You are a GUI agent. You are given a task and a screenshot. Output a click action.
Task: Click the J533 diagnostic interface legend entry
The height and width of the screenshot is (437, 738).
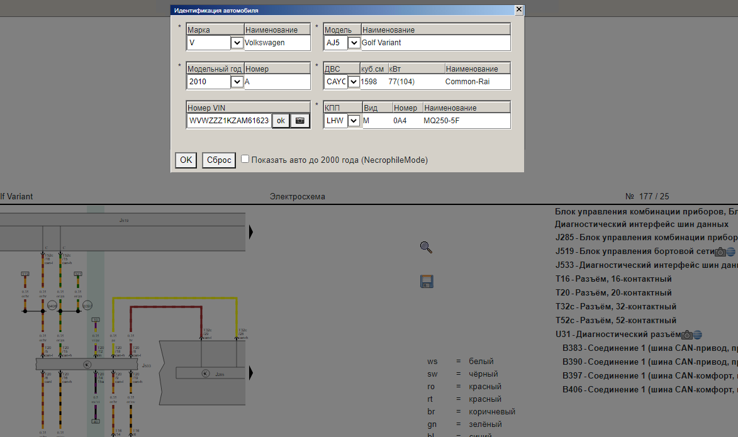click(646, 265)
